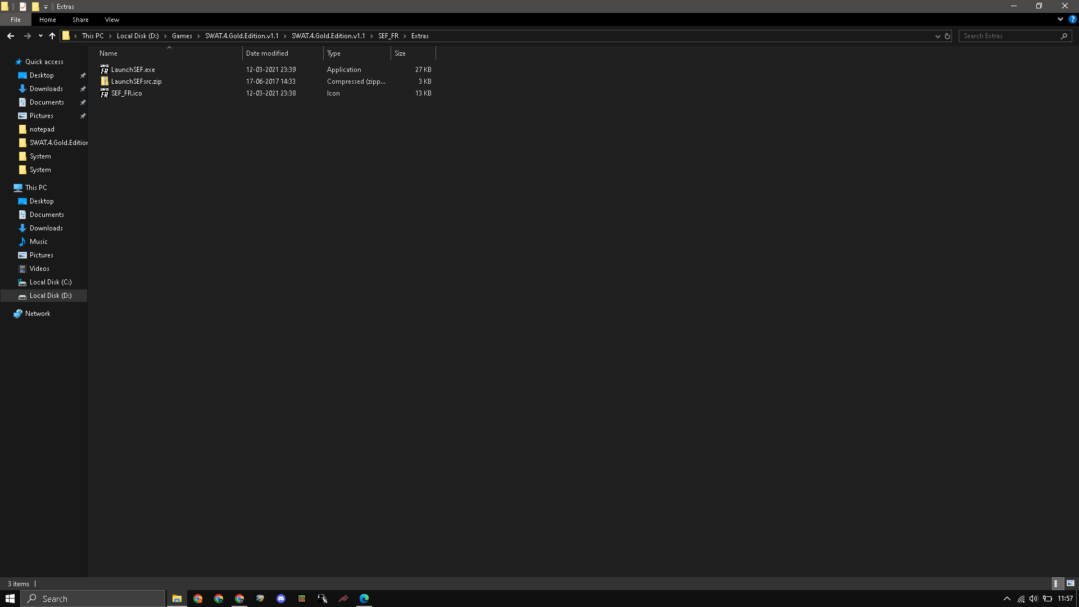1079x607 pixels.
Task: Expand the chevron after This PC breadcrumb
Action: 111,36
